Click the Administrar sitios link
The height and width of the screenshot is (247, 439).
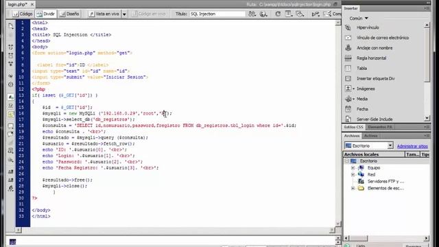tap(412, 146)
